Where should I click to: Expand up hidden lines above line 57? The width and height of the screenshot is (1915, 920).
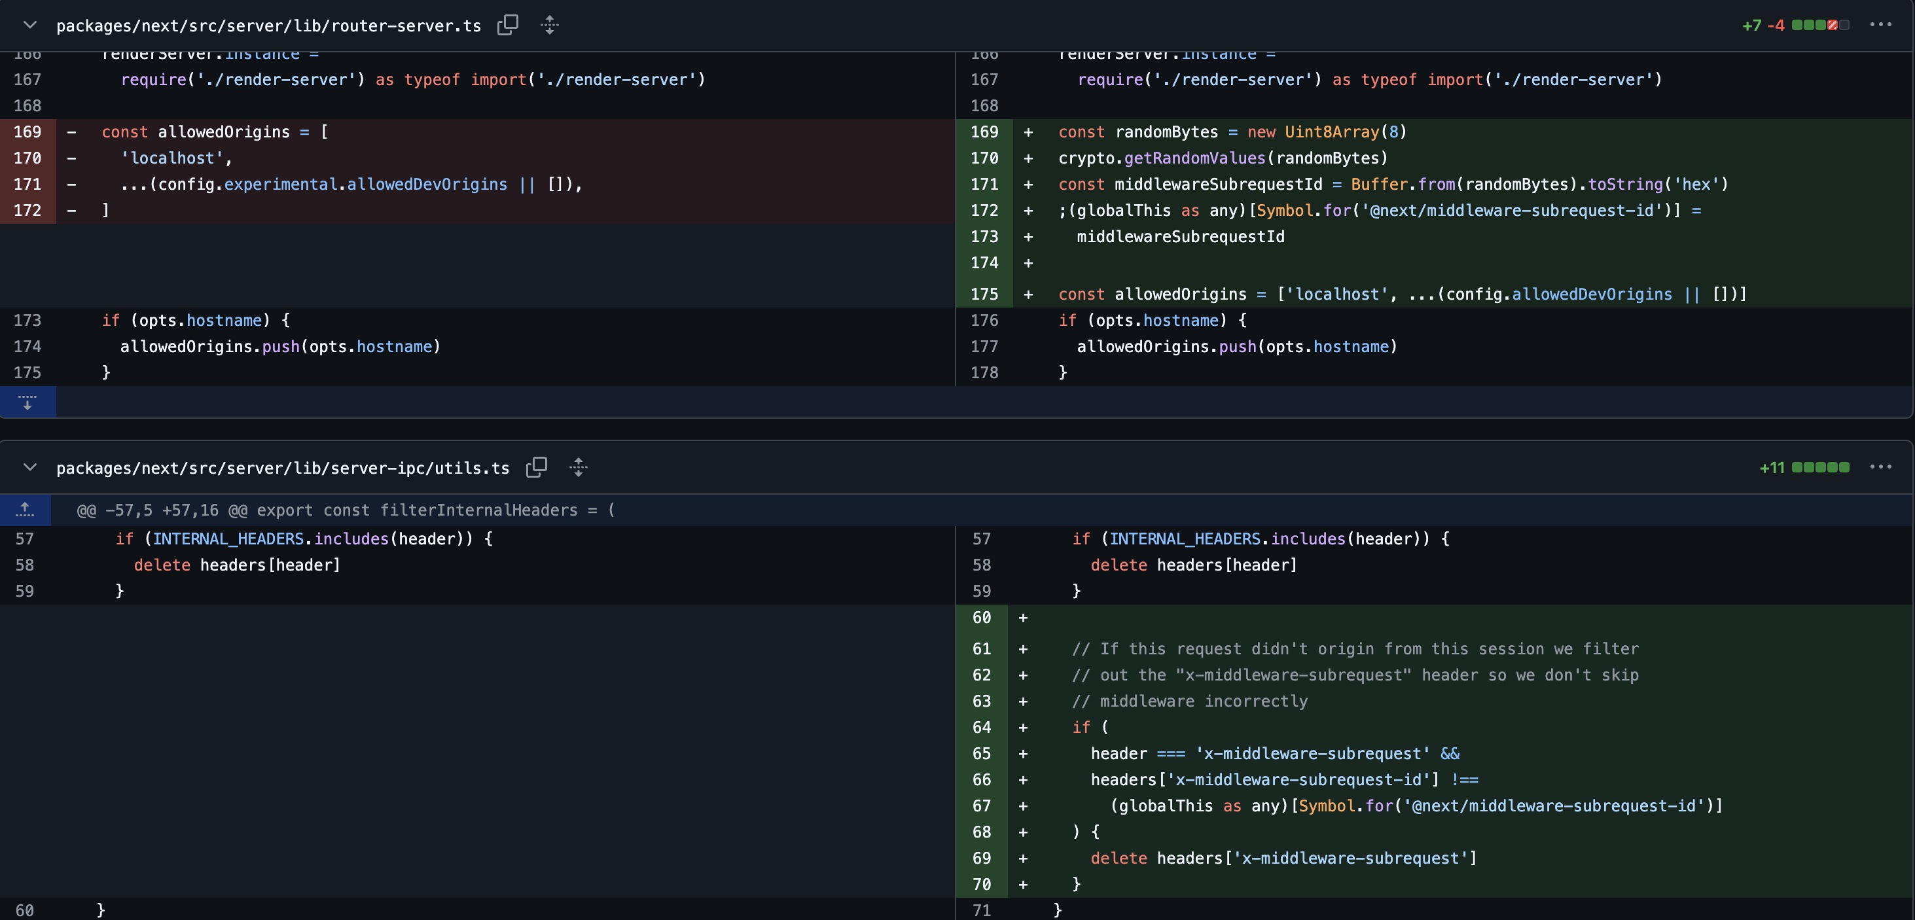26,510
